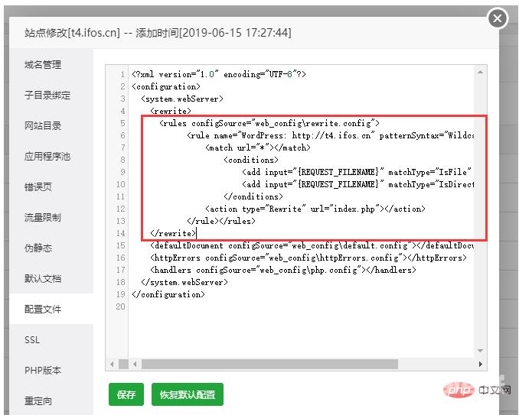Open the 子目录绑定 tab
The width and height of the screenshot is (519, 415).
pos(47,96)
